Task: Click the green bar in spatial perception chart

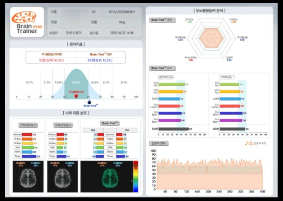Action: (x=172, y=84)
